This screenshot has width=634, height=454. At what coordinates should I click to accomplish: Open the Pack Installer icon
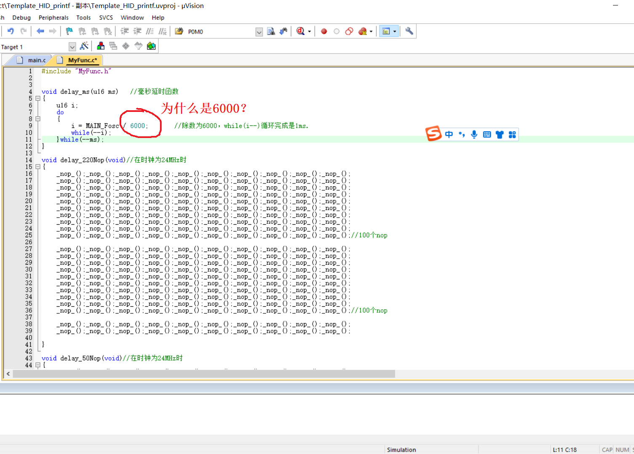pos(151,46)
